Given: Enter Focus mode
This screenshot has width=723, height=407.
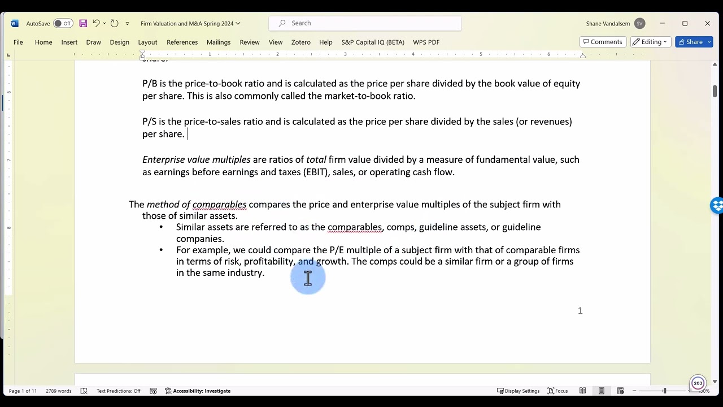Looking at the screenshot, I should (558, 391).
